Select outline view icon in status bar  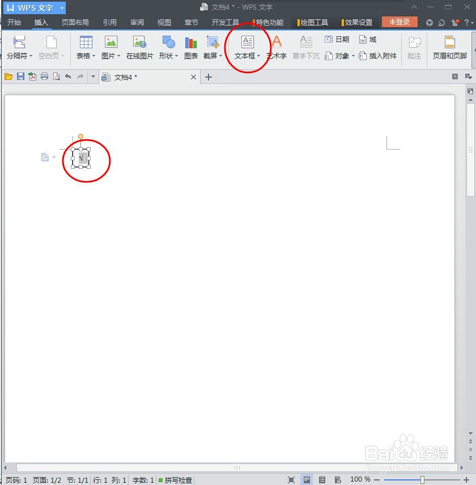[322, 480]
